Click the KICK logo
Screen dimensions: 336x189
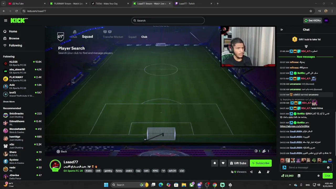[19, 20]
